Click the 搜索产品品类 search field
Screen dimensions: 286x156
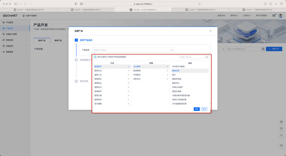pos(192,57)
